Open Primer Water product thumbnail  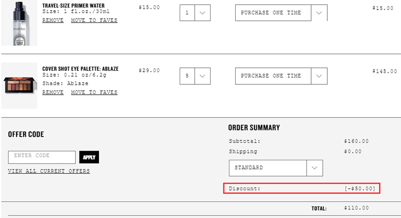[x=19, y=23]
